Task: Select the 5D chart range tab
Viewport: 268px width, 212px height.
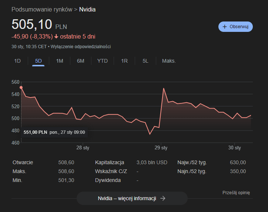Action: [x=38, y=61]
